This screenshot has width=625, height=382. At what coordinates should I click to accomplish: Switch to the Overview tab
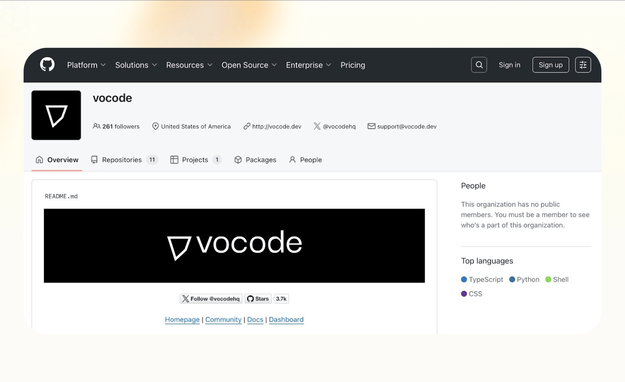click(x=57, y=160)
